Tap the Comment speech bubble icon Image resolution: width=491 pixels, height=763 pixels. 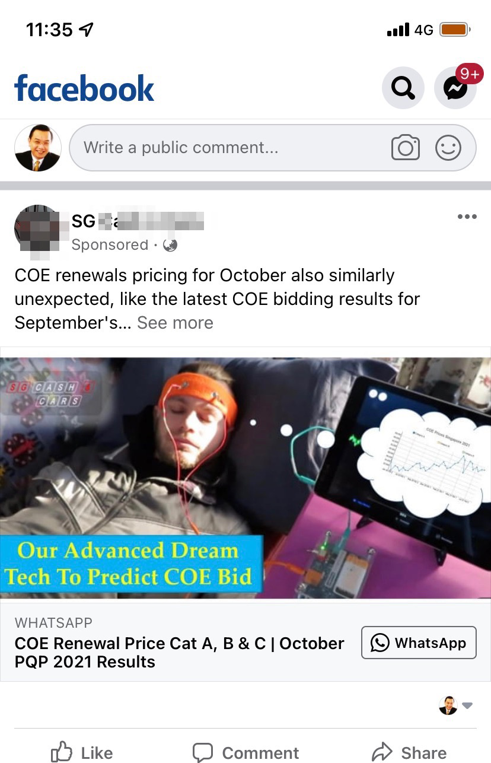[203, 752]
